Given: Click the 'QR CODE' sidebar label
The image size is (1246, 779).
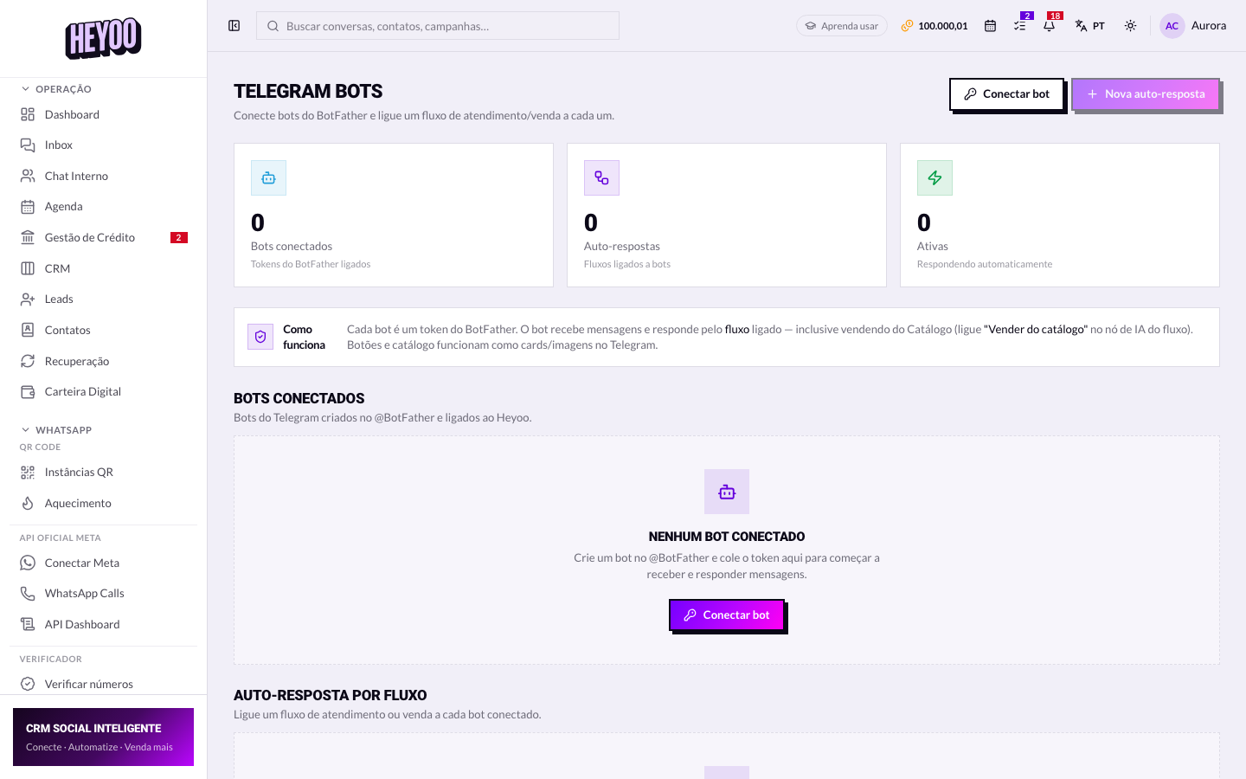Looking at the screenshot, I should tap(40, 447).
